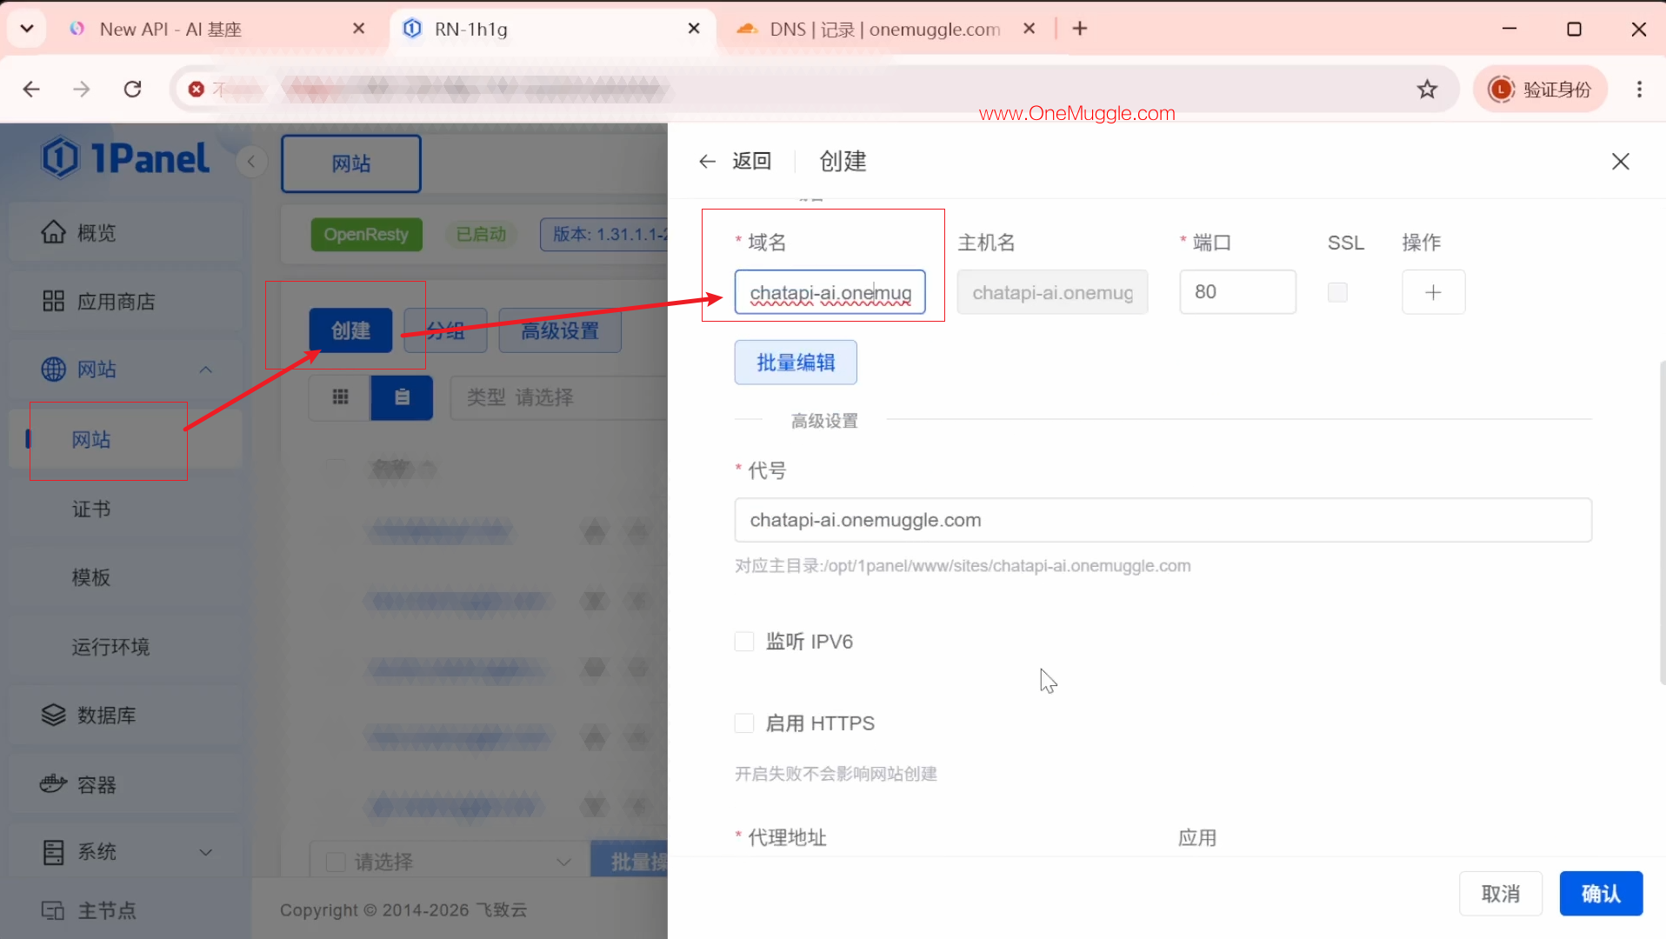Click the 1Panel logo

125,158
